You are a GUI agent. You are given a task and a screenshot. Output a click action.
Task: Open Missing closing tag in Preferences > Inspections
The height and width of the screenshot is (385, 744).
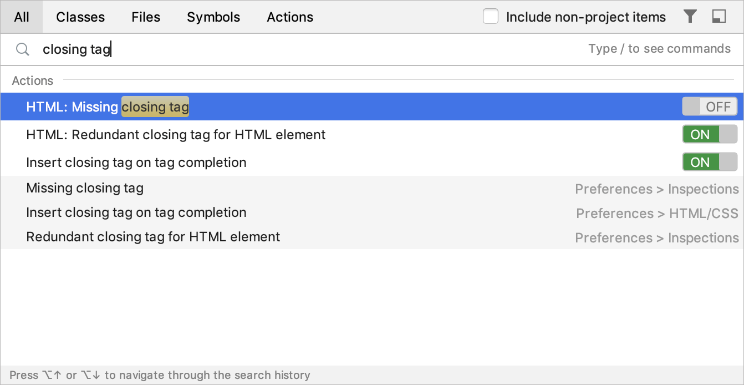pyautogui.click(x=85, y=188)
